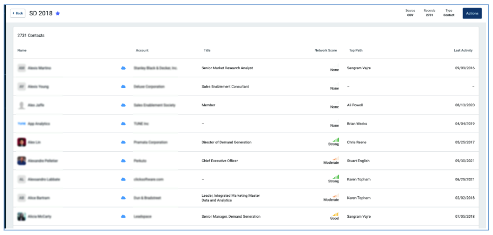This screenshot has height=235, width=493.
Task: Open the Sangram Vajre path in the 09/09/2016 row
Action: tap(359, 68)
